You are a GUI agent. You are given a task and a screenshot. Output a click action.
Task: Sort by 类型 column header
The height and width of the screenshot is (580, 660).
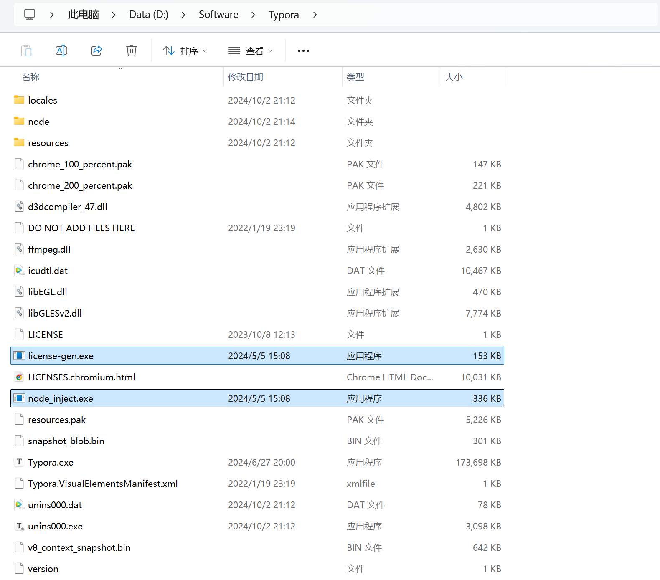pos(355,77)
